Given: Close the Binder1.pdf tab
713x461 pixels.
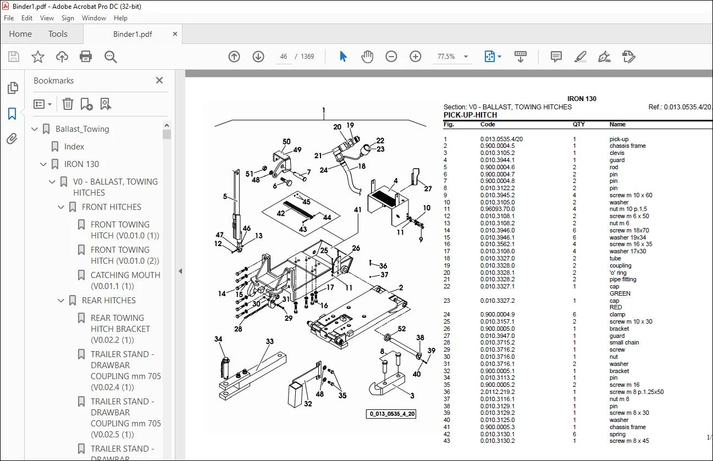Looking at the screenshot, I should 175,34.
